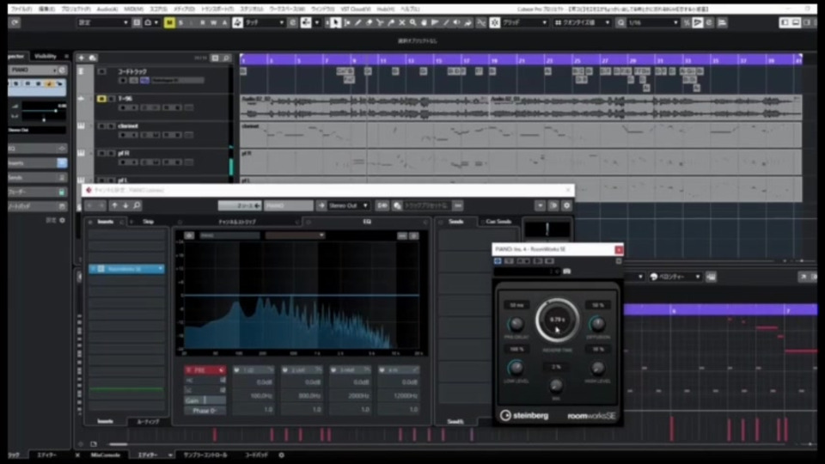Turn the RoomWorks Low Level knob
Viewport: 825px width, 464px height.
(516, 368)
